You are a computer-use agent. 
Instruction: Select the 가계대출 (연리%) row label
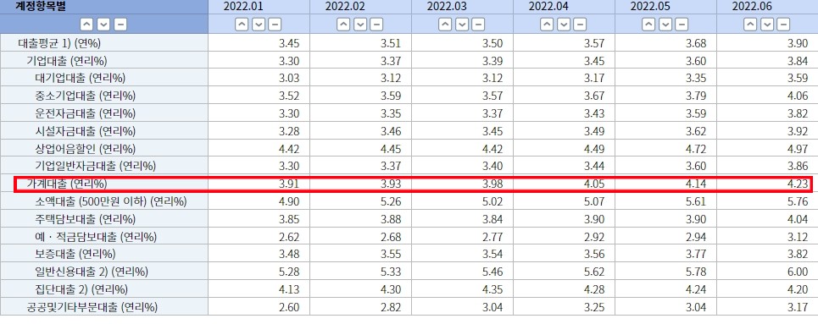[66, 184]
